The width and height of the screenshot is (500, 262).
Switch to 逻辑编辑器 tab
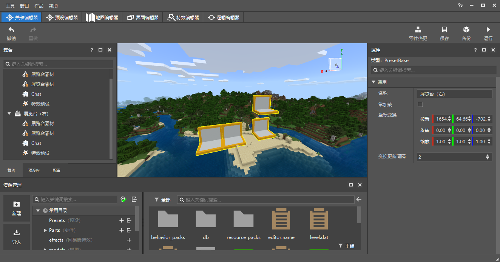(224, 17)
